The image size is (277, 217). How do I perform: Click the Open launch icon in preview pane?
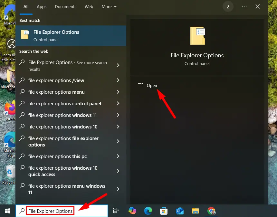point(140,85)
